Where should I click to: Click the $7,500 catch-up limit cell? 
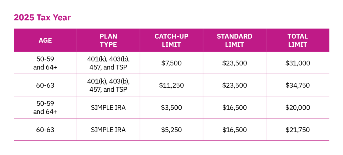click(171, 63)
